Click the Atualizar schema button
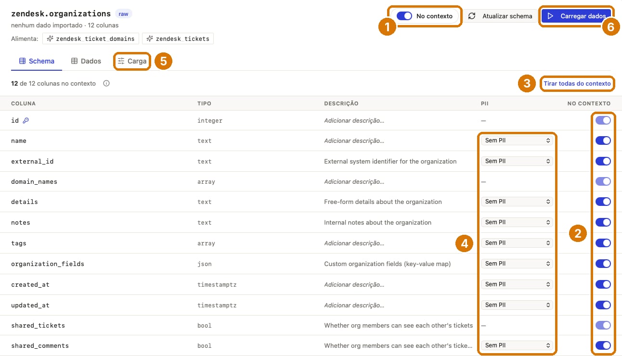The image size is (622, 356). pos(501,16)
